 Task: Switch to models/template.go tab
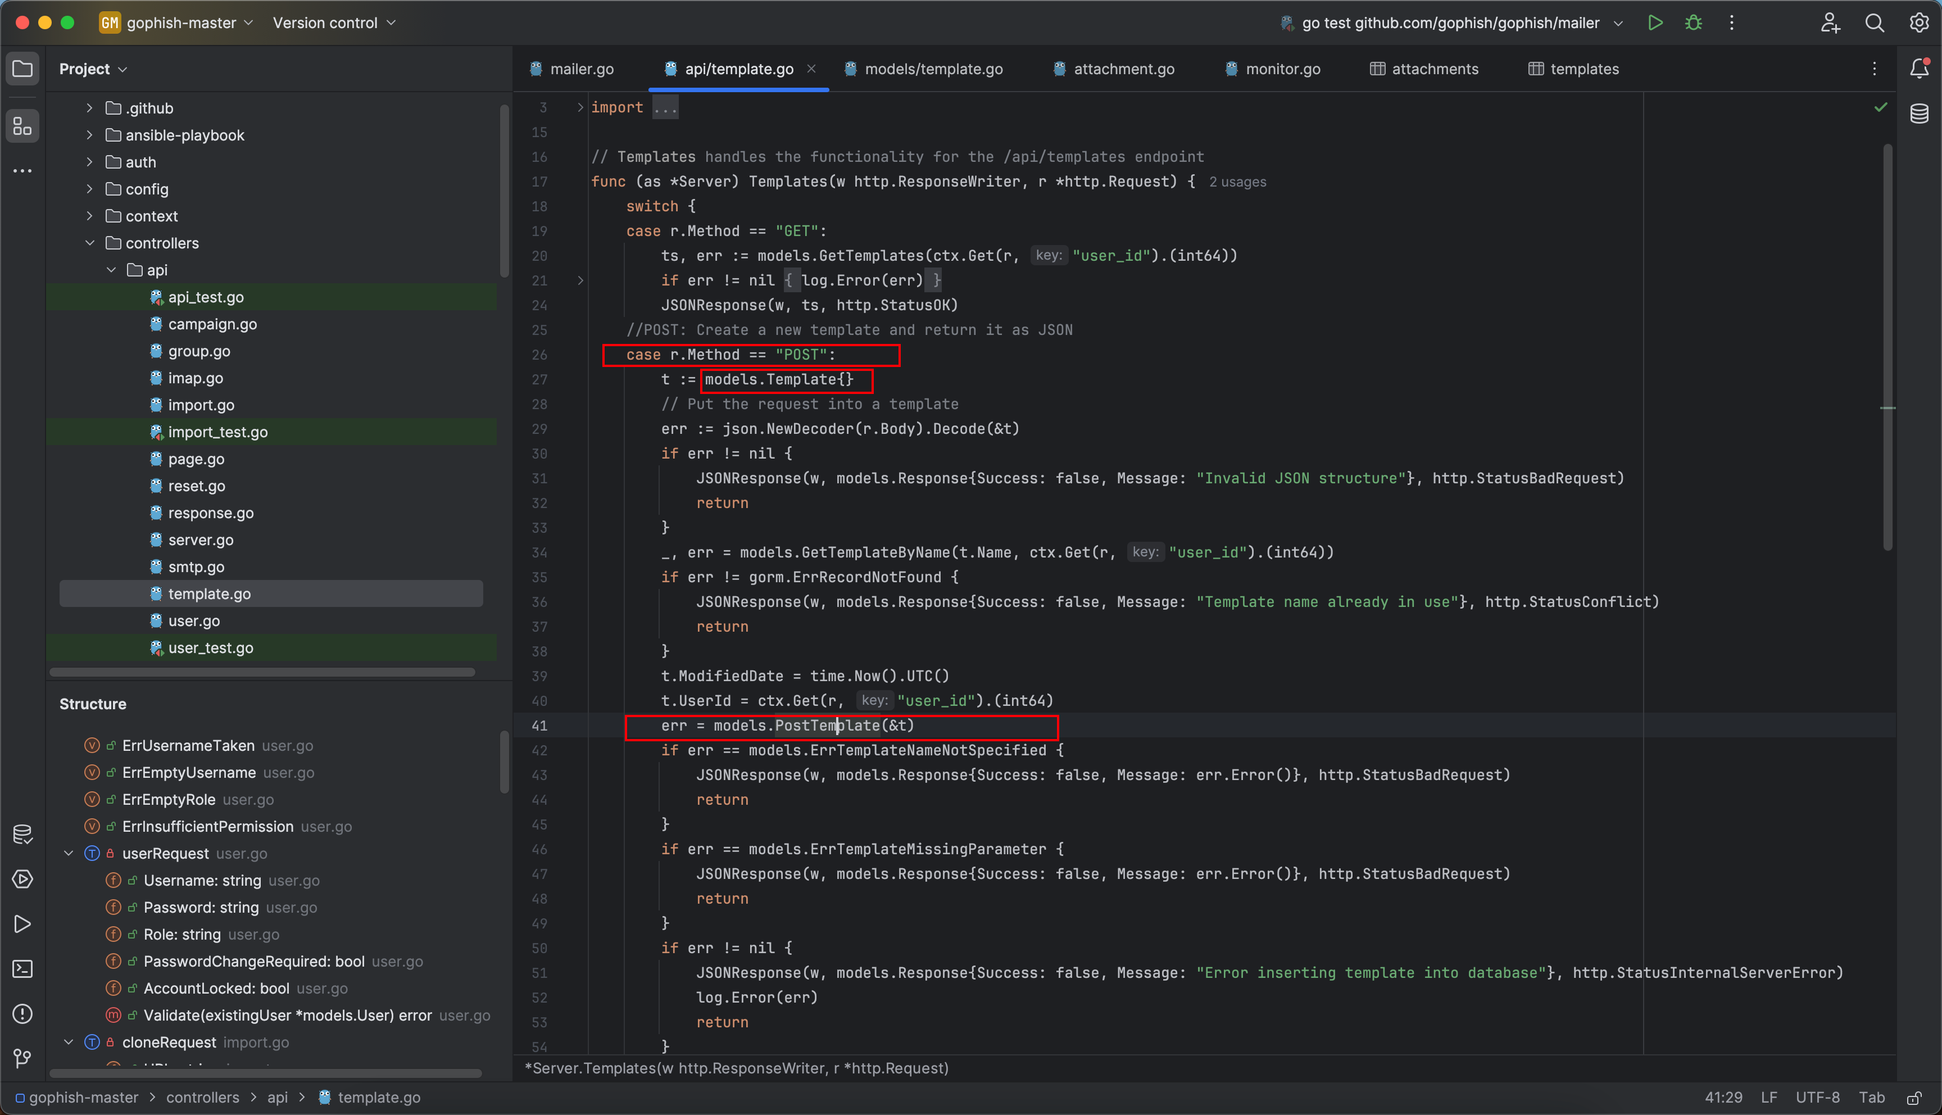pos(924,69)
